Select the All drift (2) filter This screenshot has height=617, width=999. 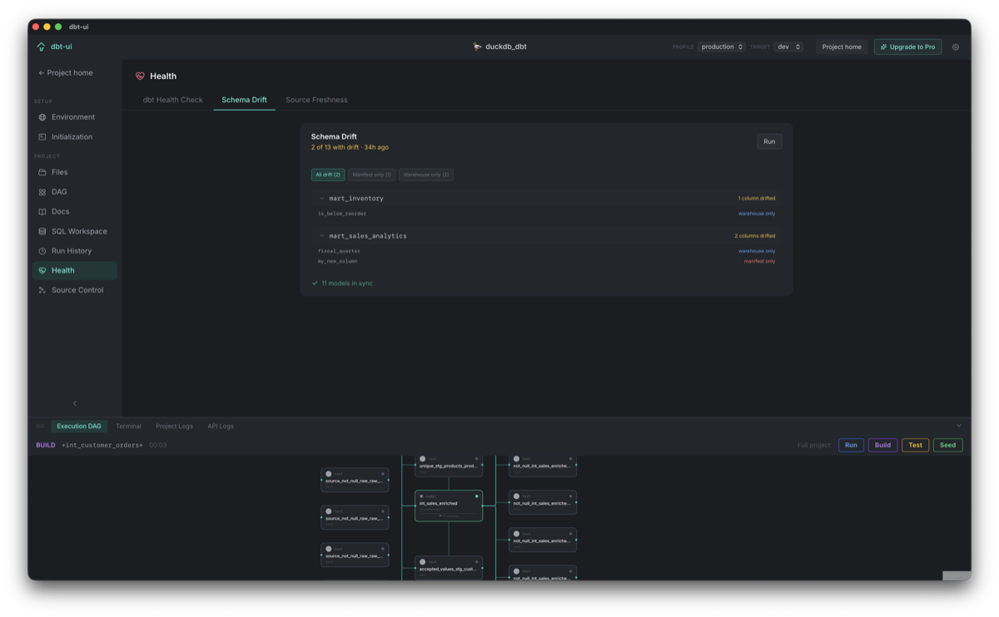click(328, 175)
